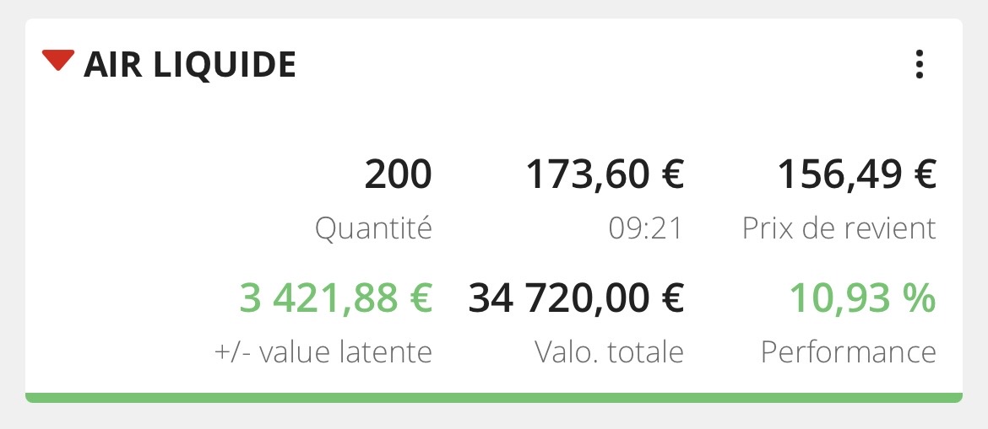988x429 pixels.
Task: Select the cost price 156,49 €
Action: click(856, 175)
